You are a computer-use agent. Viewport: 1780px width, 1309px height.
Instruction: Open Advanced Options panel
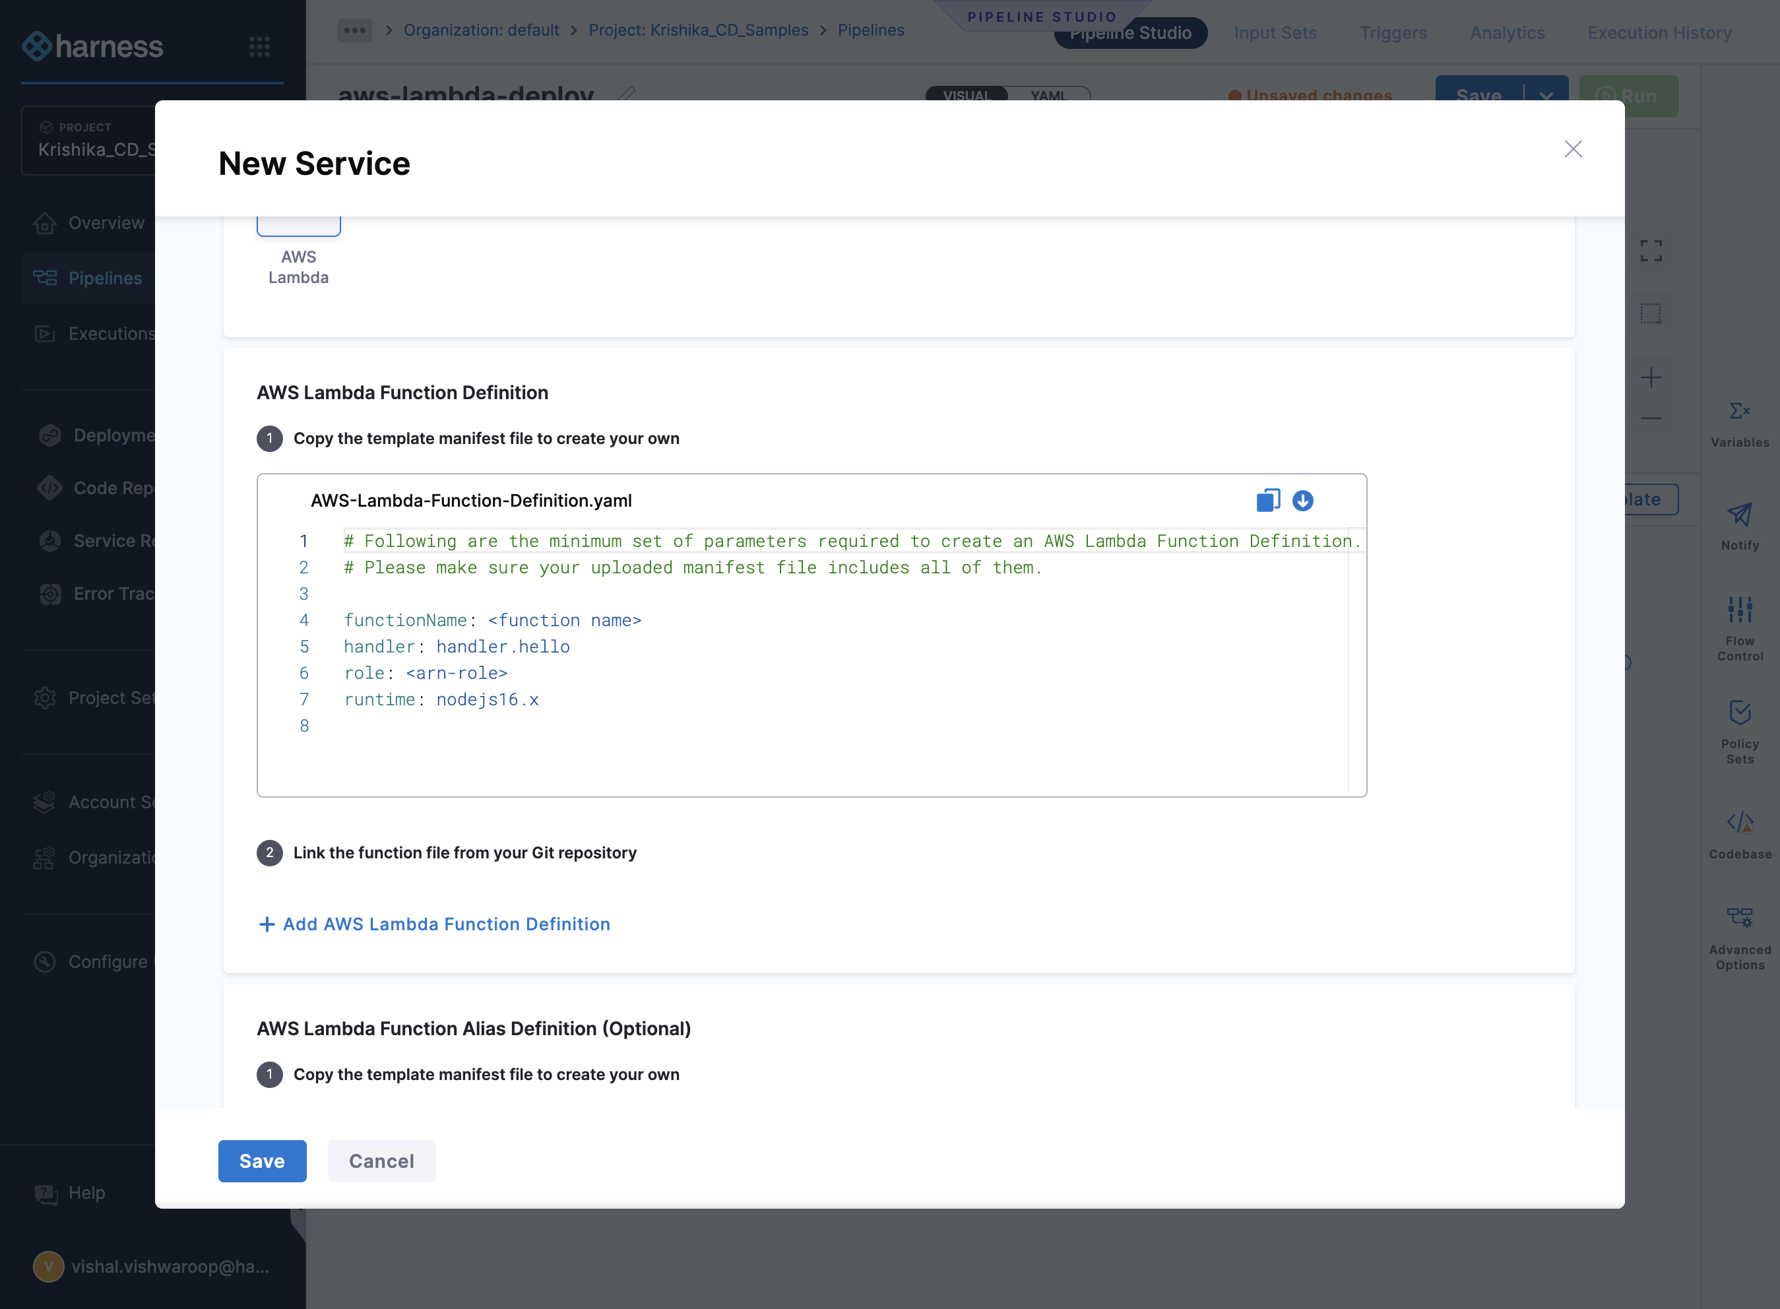1740,939
